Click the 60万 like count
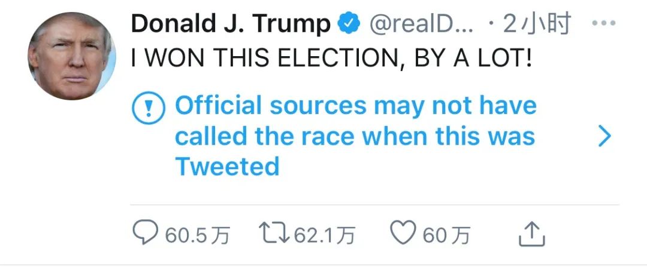Screen dimensions: 647x267 (446, 235)
